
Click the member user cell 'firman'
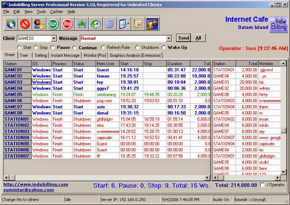click(x=108, y=76)
